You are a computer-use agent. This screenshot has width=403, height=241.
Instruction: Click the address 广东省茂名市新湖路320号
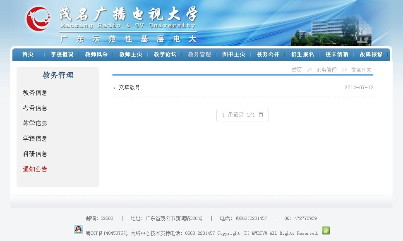pyautogui.click(x=174, y=218)
